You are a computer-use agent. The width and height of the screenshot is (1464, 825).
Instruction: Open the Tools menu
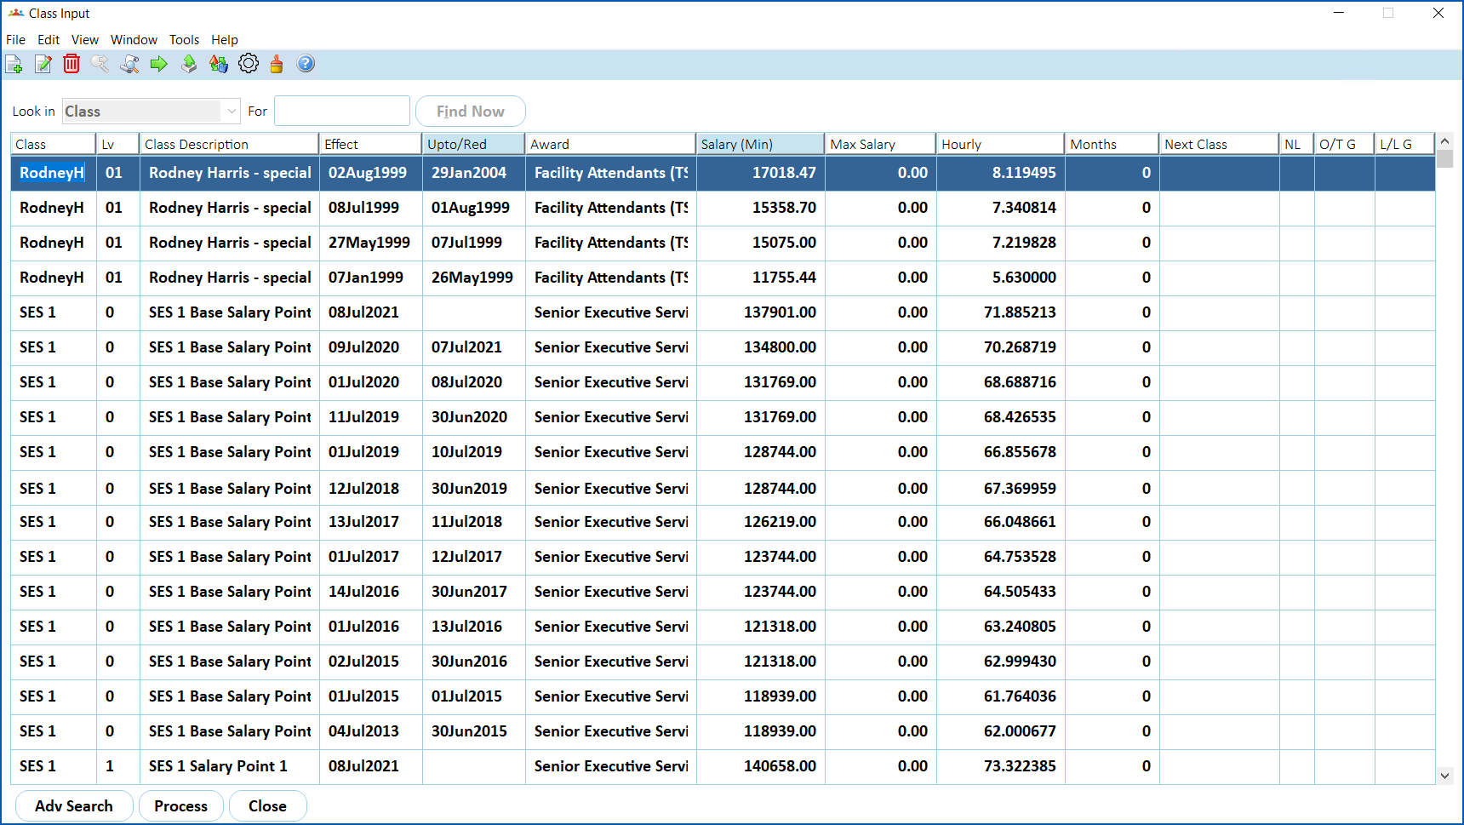click(x=184, y=40)
